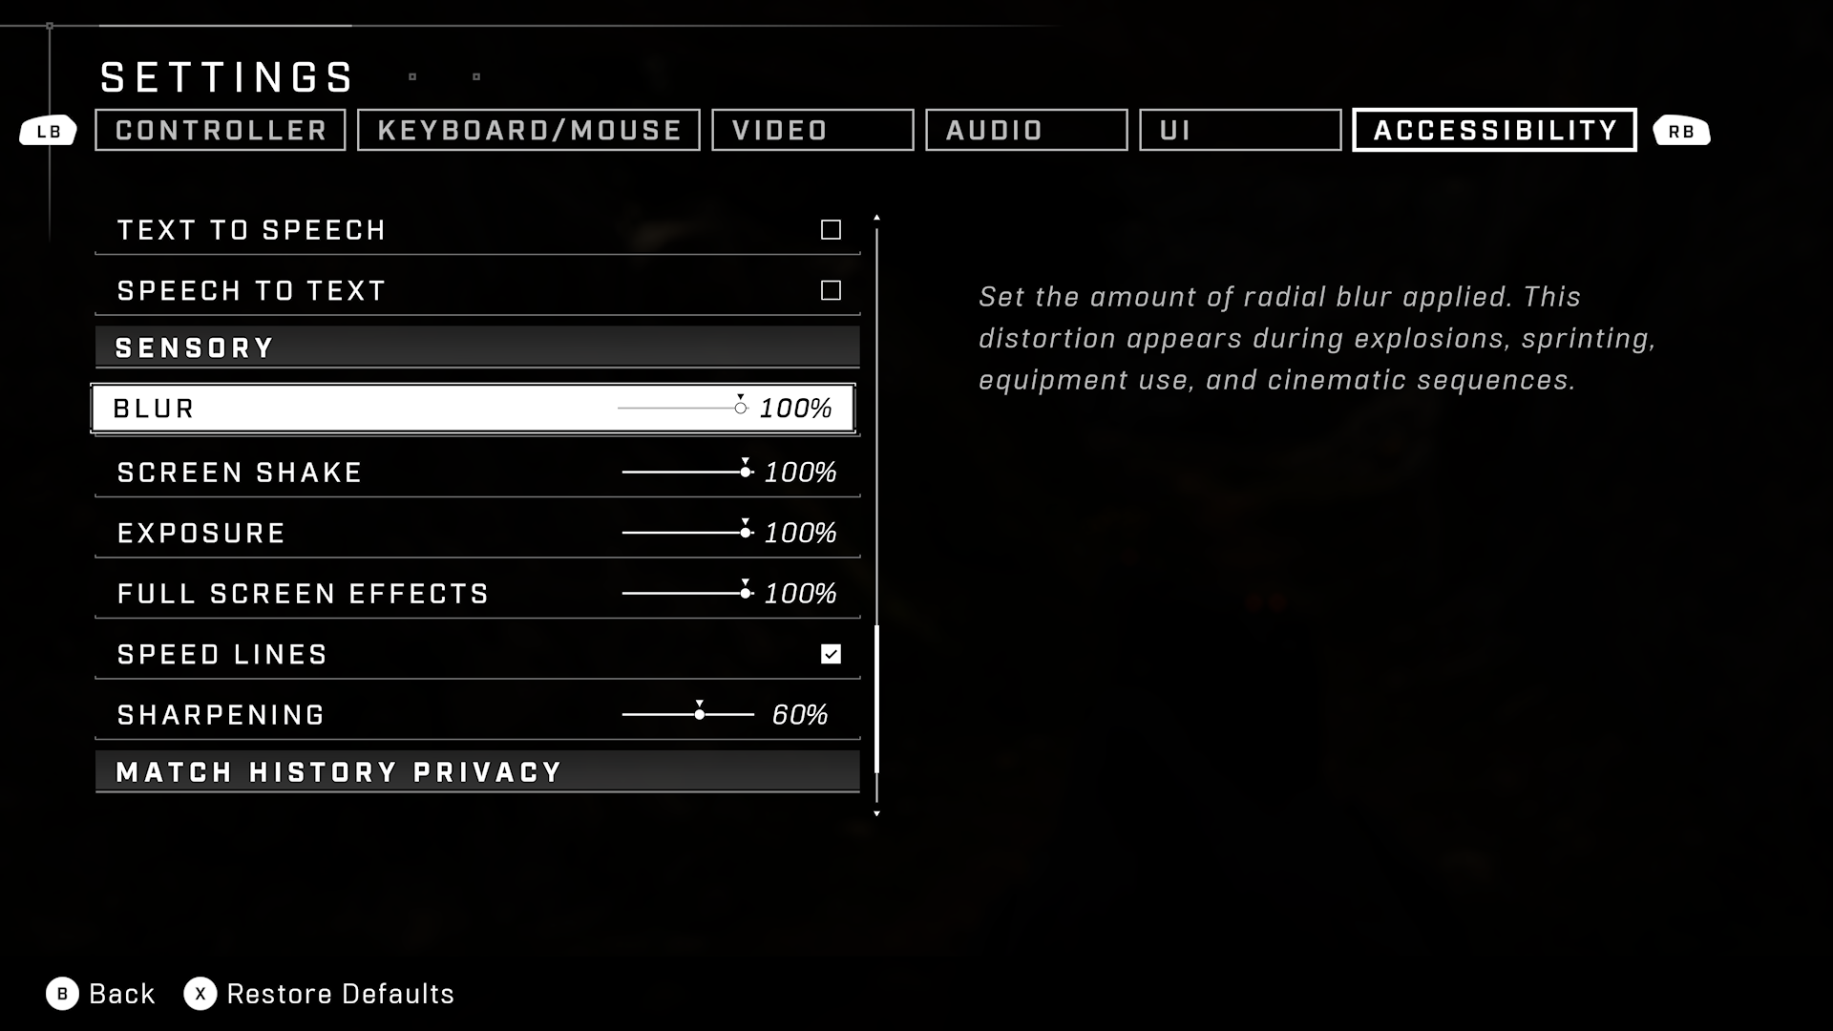
Task: Toggle Speed Lines checkbox off
Action: coord(831,653)
